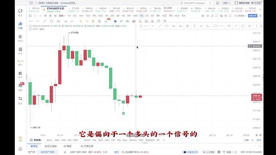Select parallelogram tool in floating toolbar
Screen dimensions: 276x155
(242, 26)
